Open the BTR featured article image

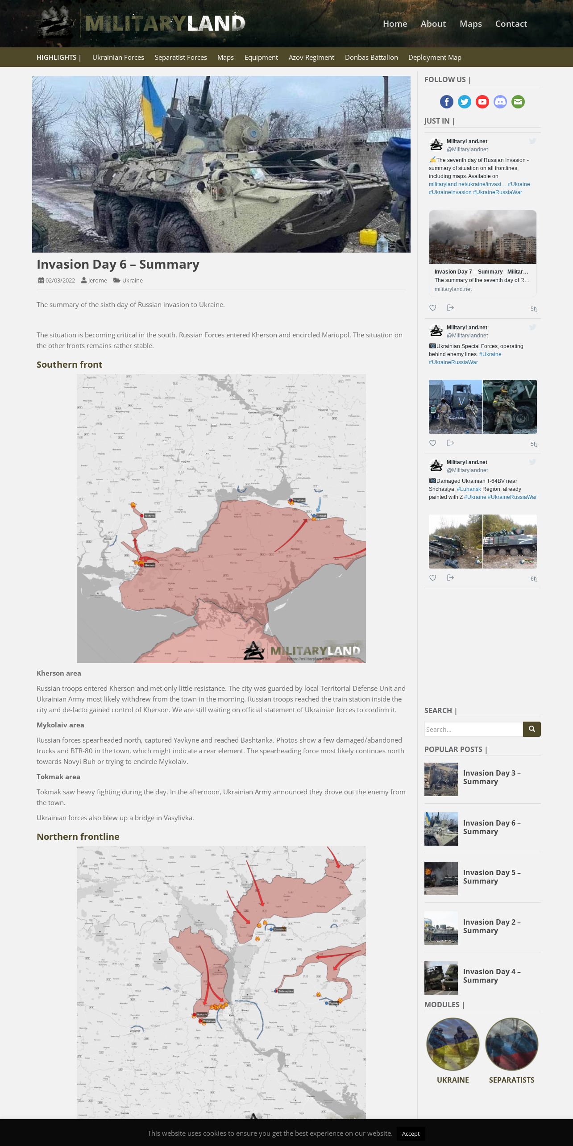[x=221, y=164]
